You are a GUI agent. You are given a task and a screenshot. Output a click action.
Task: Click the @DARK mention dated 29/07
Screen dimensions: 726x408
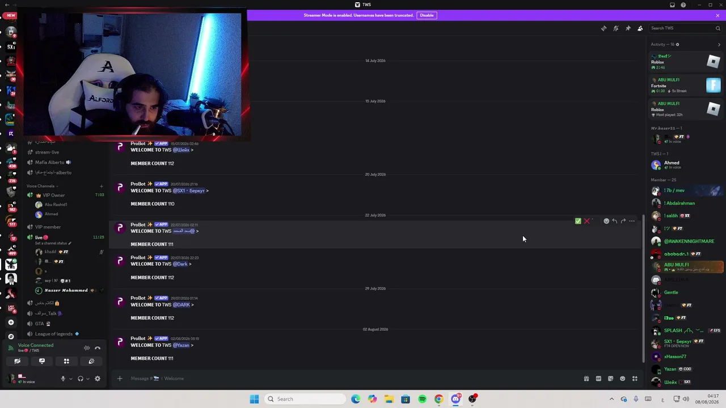181,305
